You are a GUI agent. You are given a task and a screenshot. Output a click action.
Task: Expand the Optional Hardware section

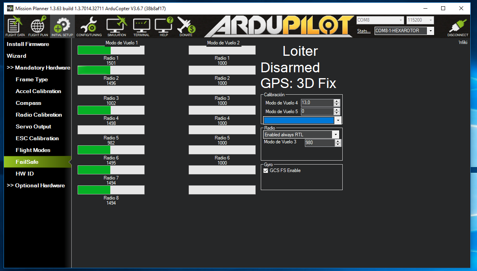(x=36, y=186)
